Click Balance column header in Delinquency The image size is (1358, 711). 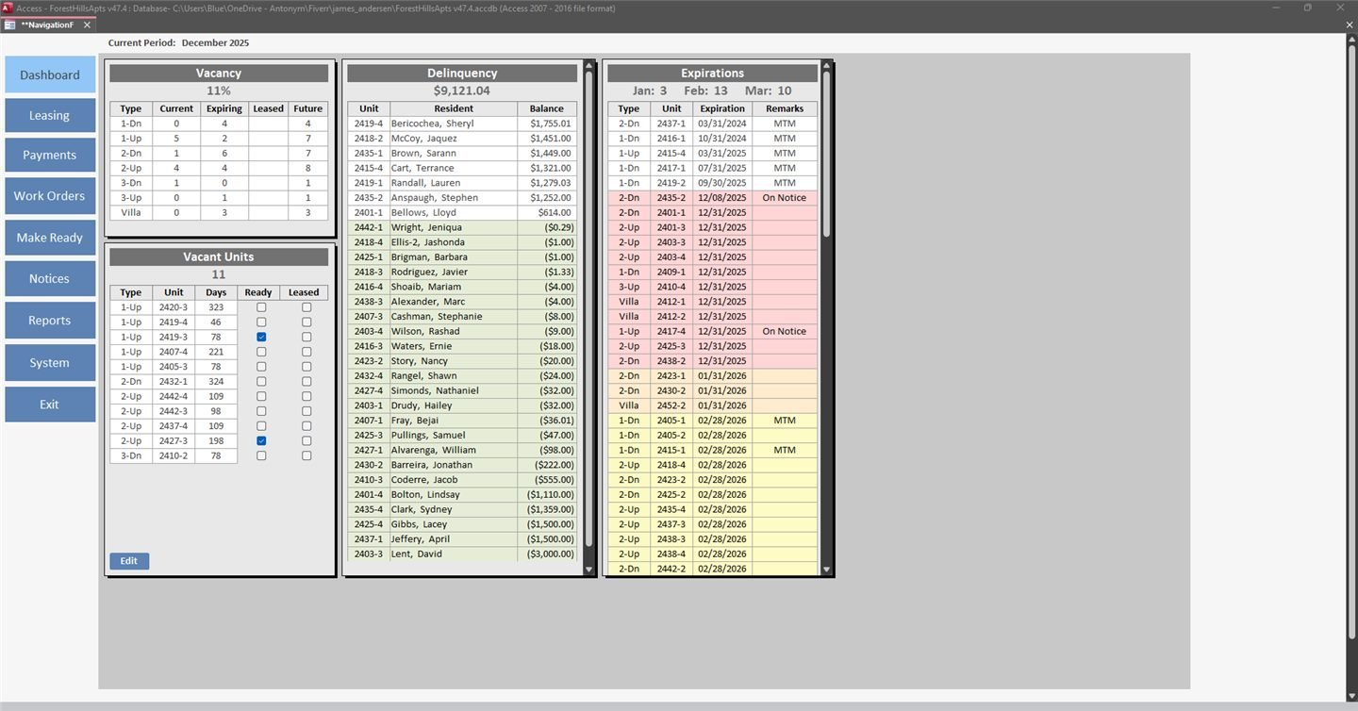547,108
